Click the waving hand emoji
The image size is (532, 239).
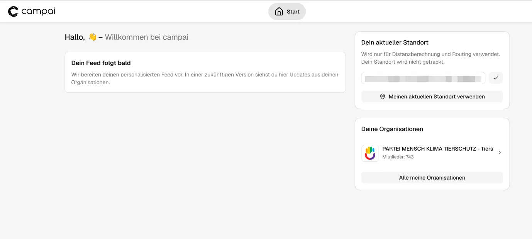coord(92,37)
